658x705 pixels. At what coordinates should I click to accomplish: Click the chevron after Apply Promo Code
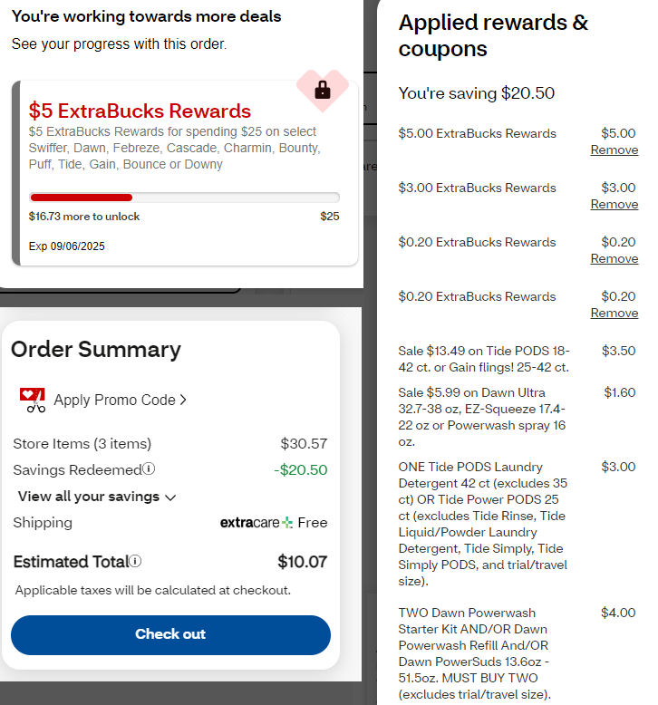click(x=183, y=400)
